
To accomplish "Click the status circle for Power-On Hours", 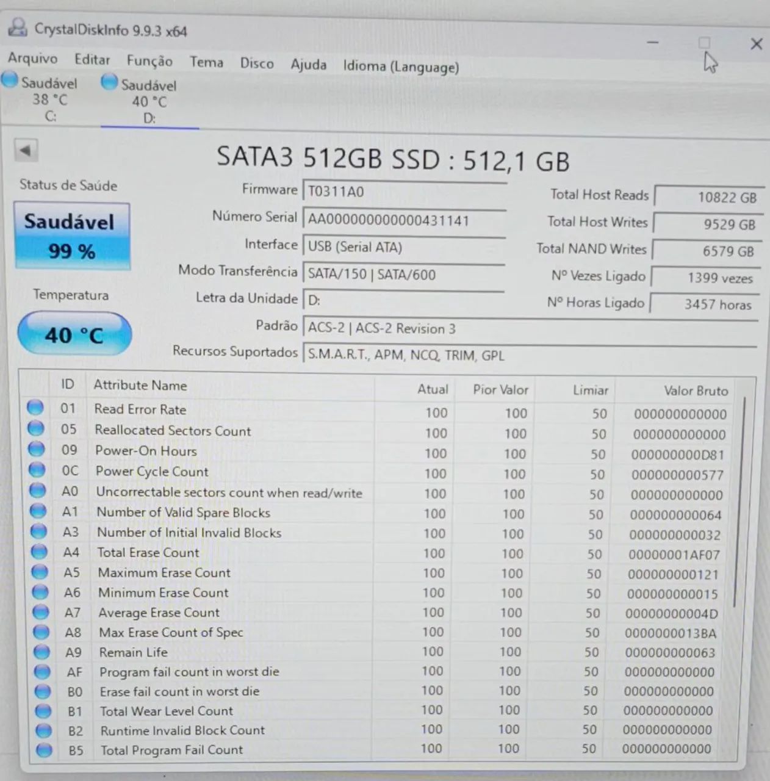I will 37,449.
